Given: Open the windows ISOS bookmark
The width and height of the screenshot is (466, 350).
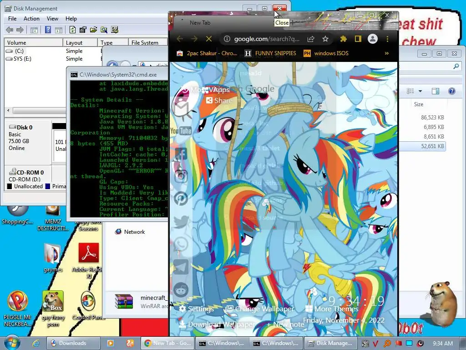Looking at the screenshot, I should (326, 53).
